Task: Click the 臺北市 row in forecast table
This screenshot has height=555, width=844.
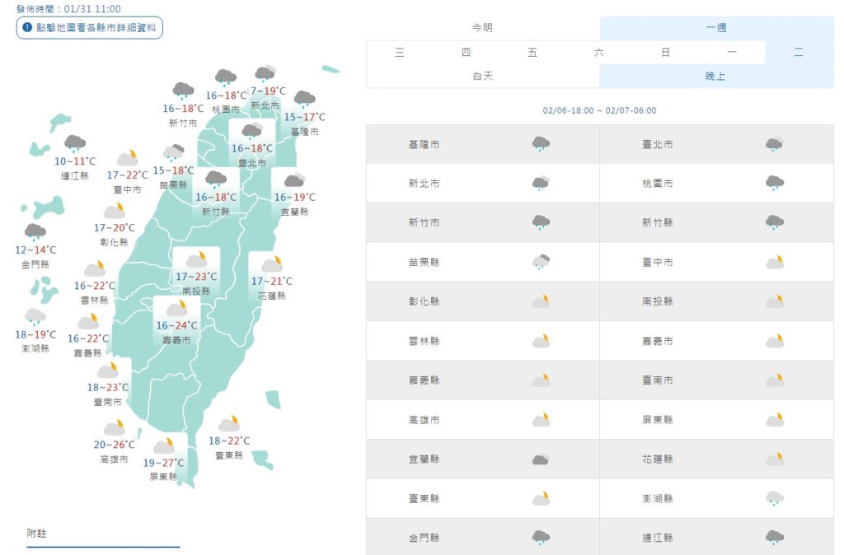Action: (716, 144)
